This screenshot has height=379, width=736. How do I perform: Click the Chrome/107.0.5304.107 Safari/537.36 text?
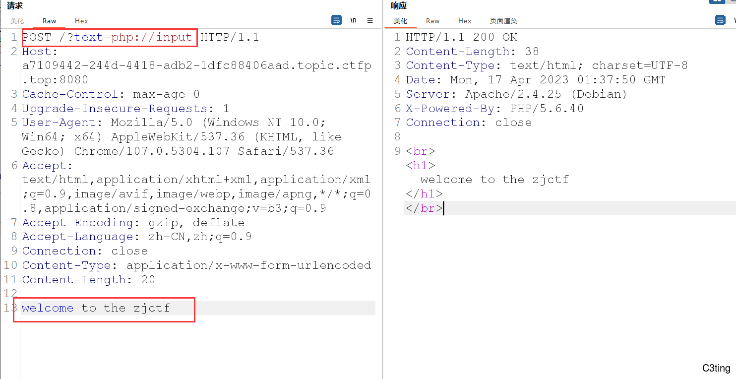coord(204,151)
